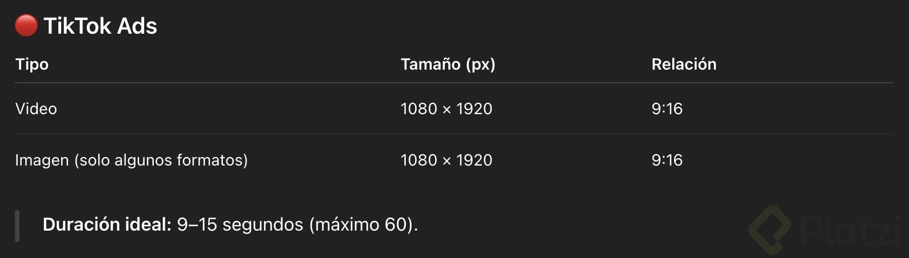The height and width of the screenshot is (258, 909).
Task: Click the word Imagen in the table
Action: click(42, 160)
